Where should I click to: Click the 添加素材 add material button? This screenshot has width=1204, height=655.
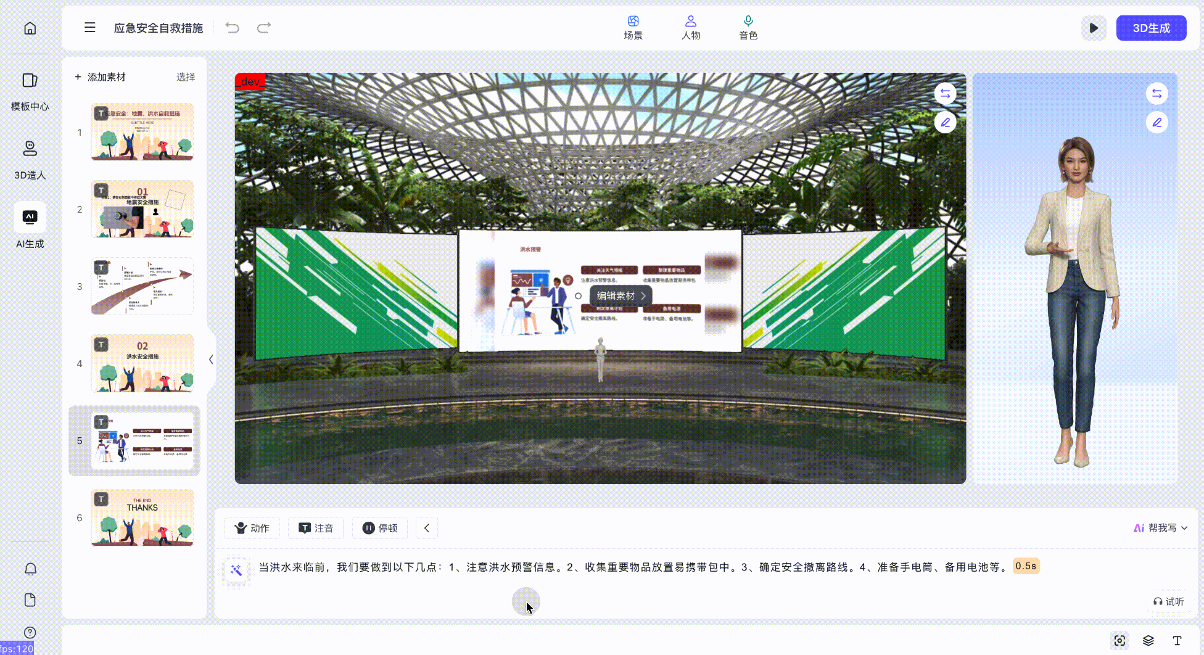tap(100, 77)
